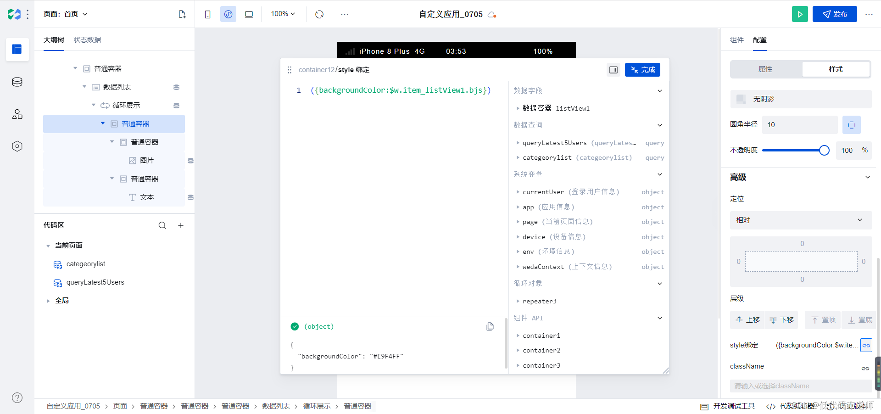Run the app preview play button
The image size is (881, 414).
(800, 14)
